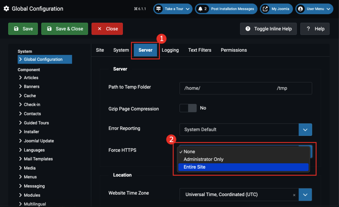339x207 pixels.
Task: Click the Save & Close button
Action: pos(65,29)
